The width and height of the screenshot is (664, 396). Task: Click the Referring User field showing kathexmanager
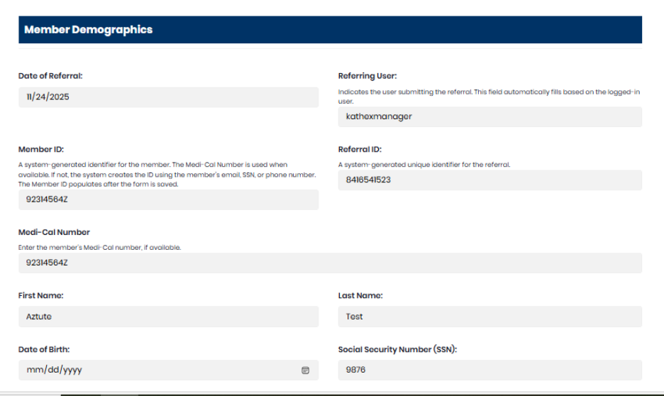click(x=489, y=117)
